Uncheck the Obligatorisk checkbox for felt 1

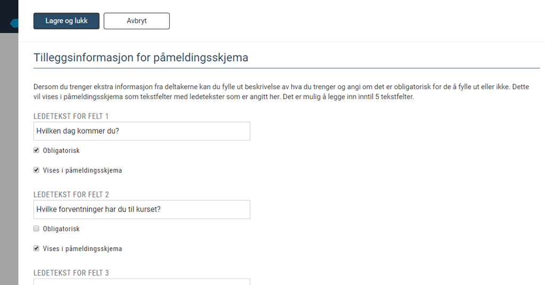pos(36,150)
